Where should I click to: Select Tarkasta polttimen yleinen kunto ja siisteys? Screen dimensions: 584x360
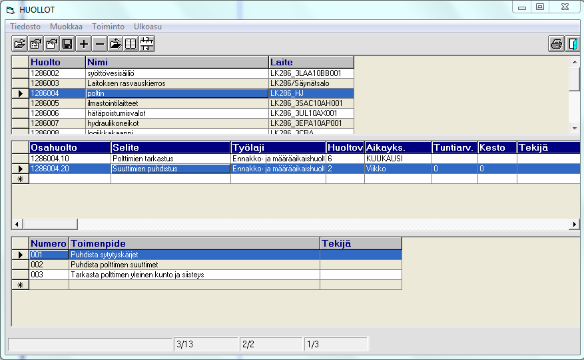coord(194,275)
